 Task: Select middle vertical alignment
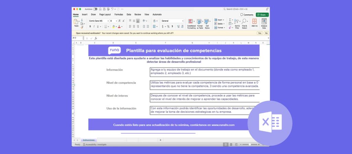134,21
